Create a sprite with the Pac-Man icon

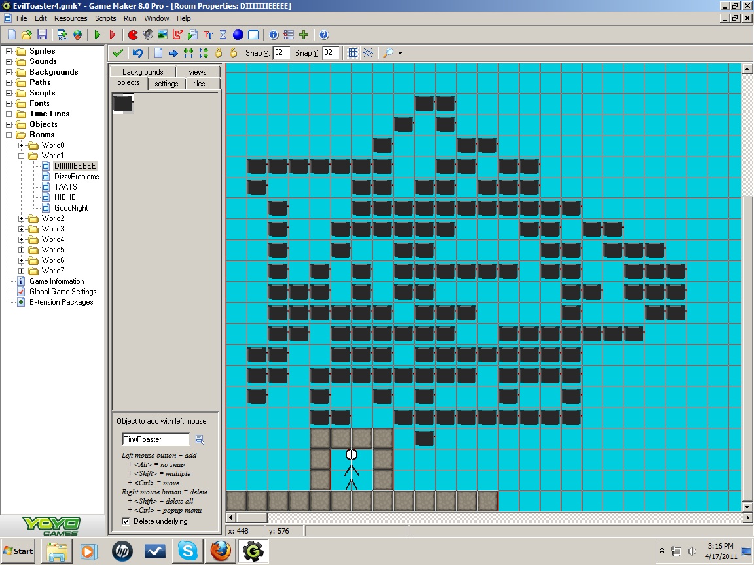(x=134, y=35)
